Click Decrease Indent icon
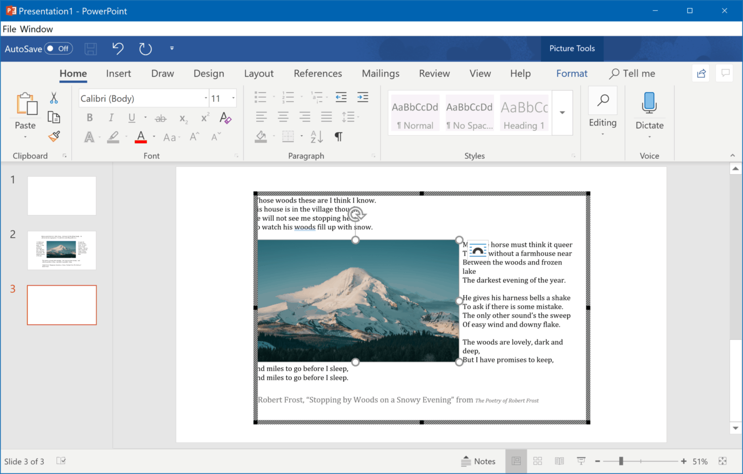Viewport: 743px width, 474px height. click(x=341, y=97)
